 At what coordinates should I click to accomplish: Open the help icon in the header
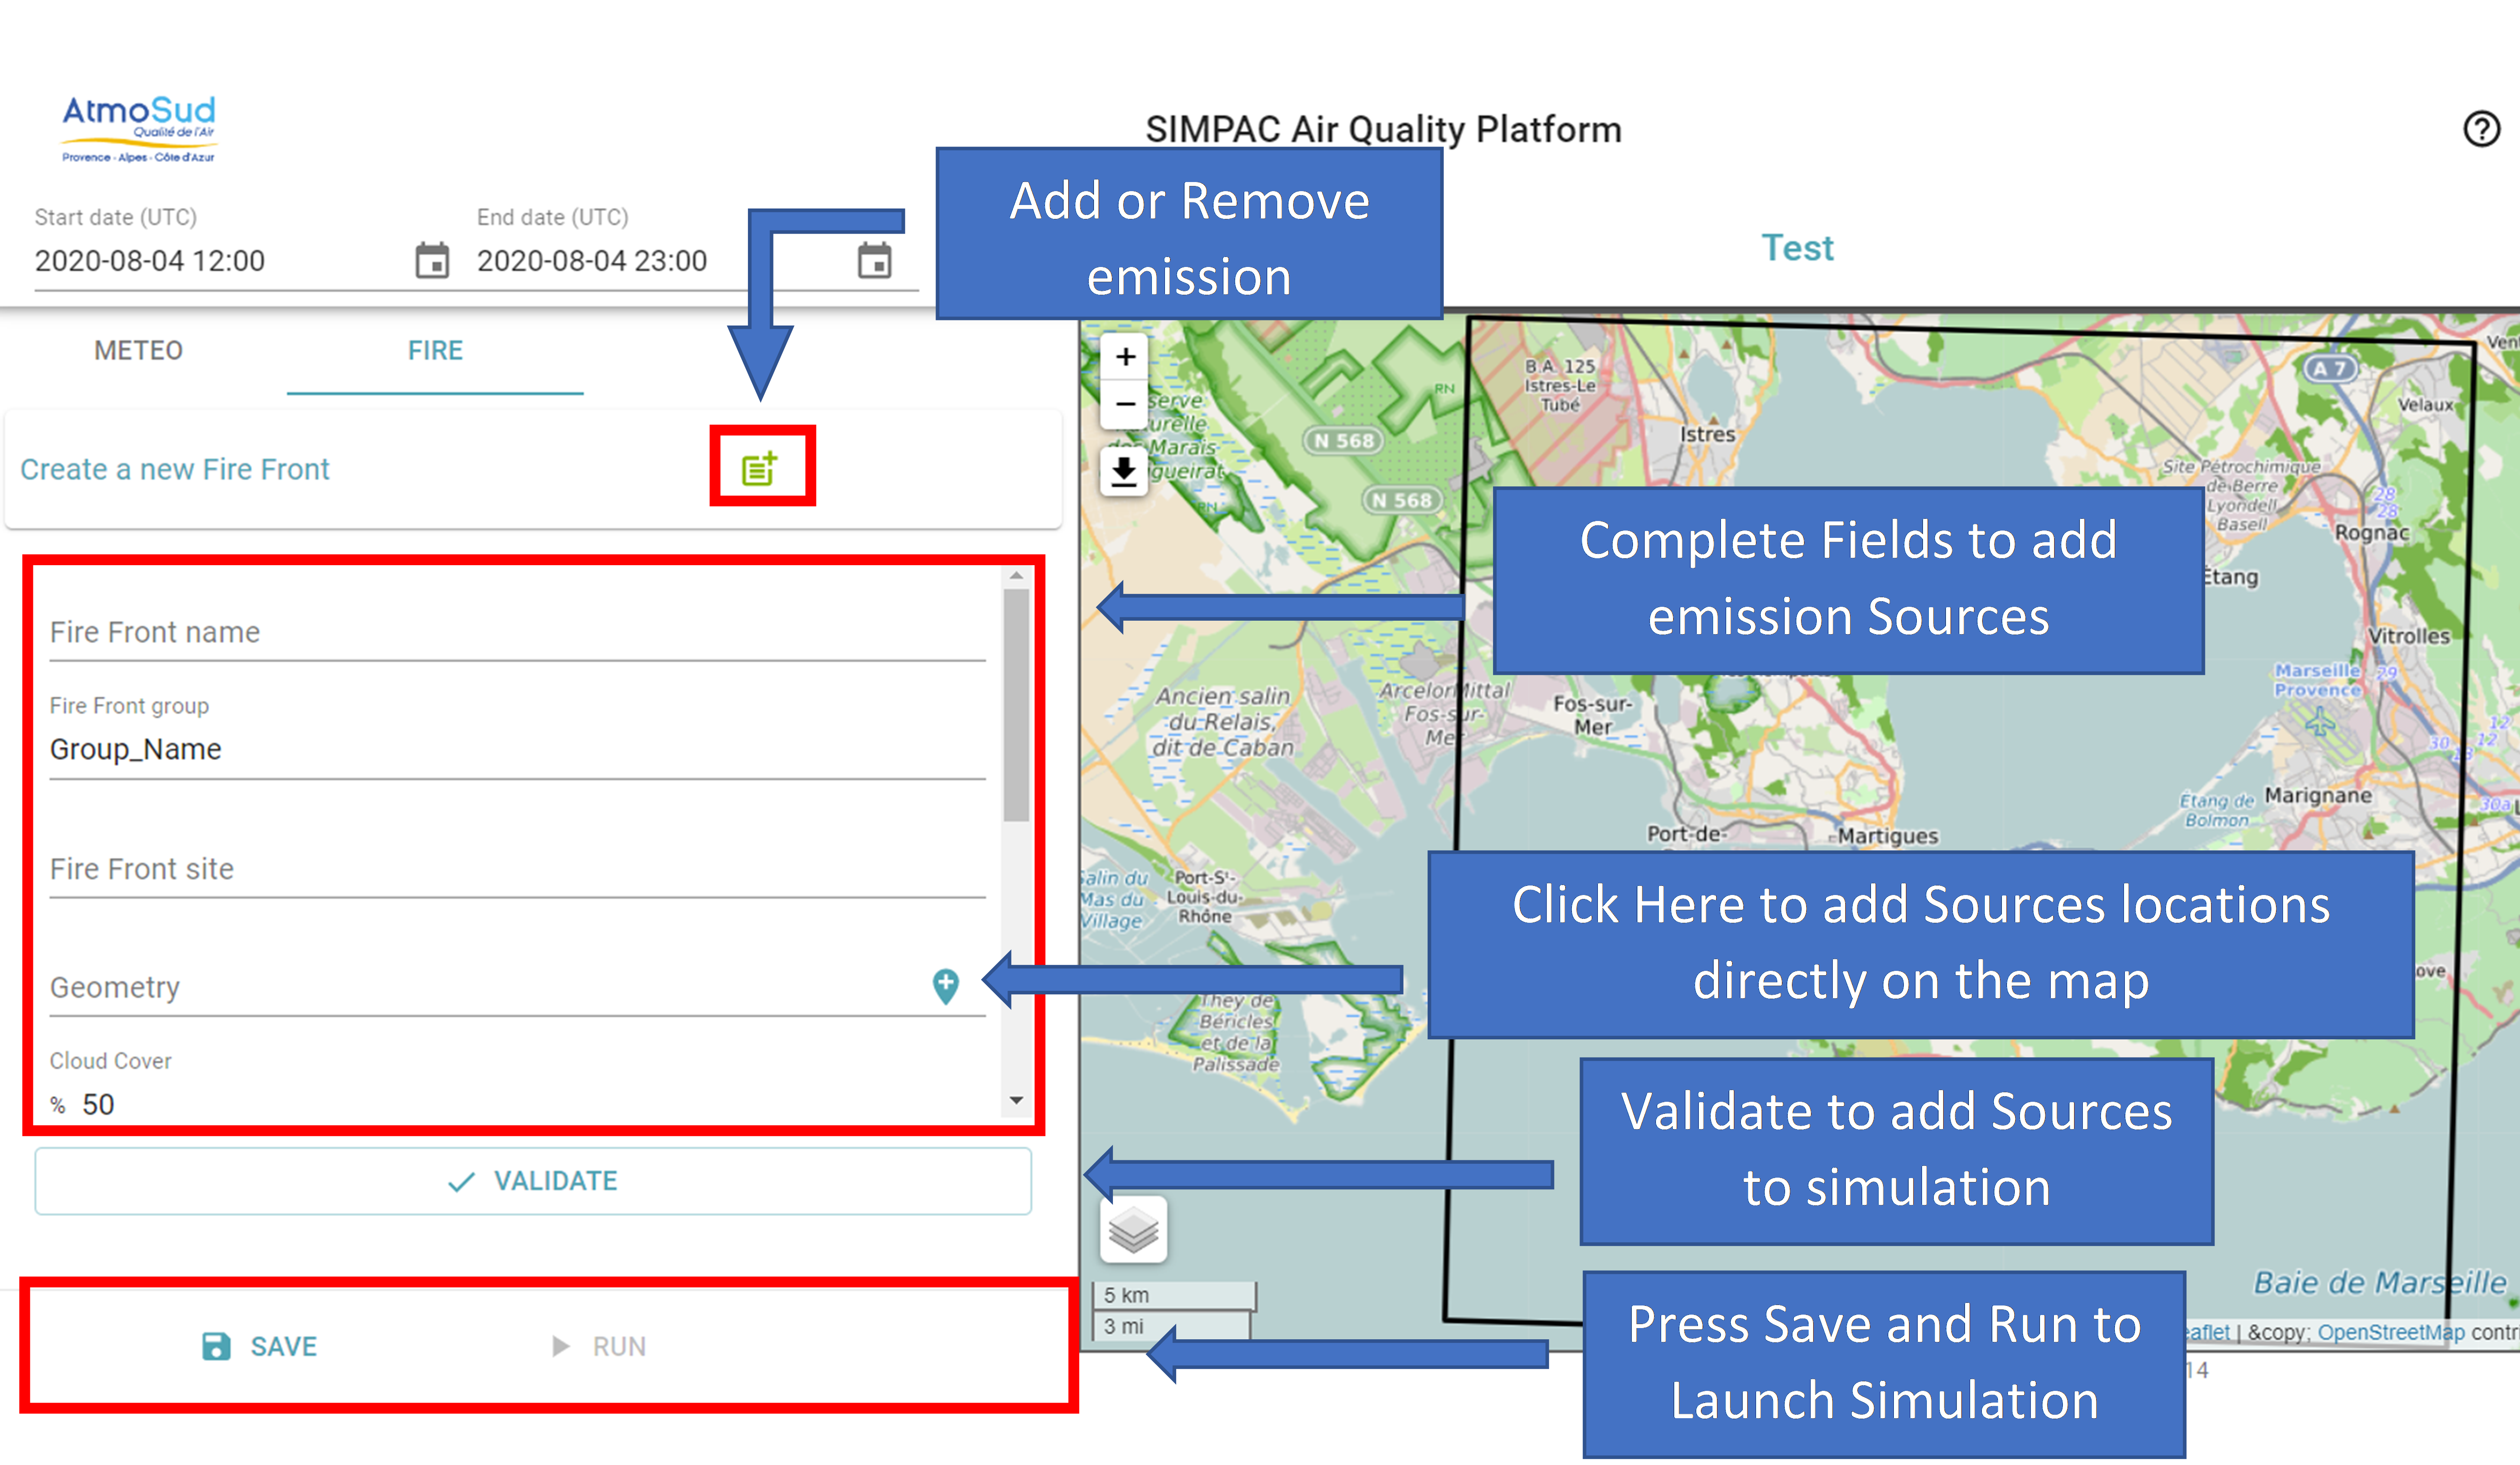(x=2481, y=129)
